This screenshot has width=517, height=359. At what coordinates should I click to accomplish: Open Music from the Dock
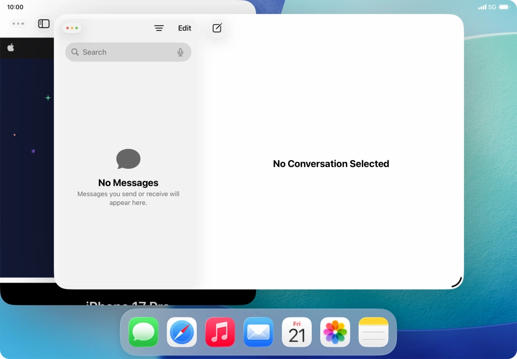pyautogui.click(x=220, y=332)
